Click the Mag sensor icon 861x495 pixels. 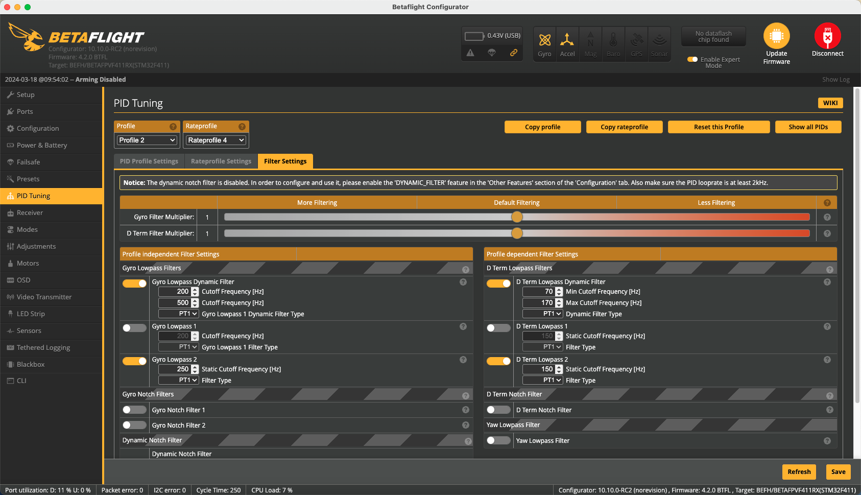pos(590,39)
